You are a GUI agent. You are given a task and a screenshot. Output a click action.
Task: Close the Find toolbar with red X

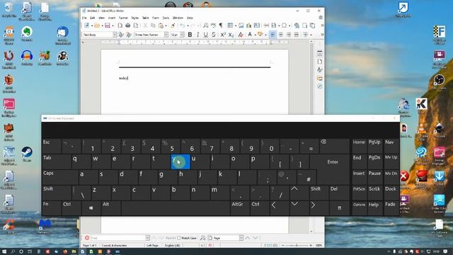click(87, 238)
